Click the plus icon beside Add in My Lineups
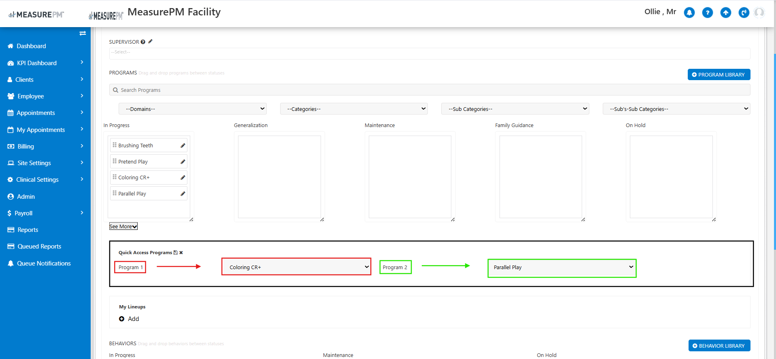Image resolution: width=776 pixels, height=359 pixels. click(x=121, y=319)
